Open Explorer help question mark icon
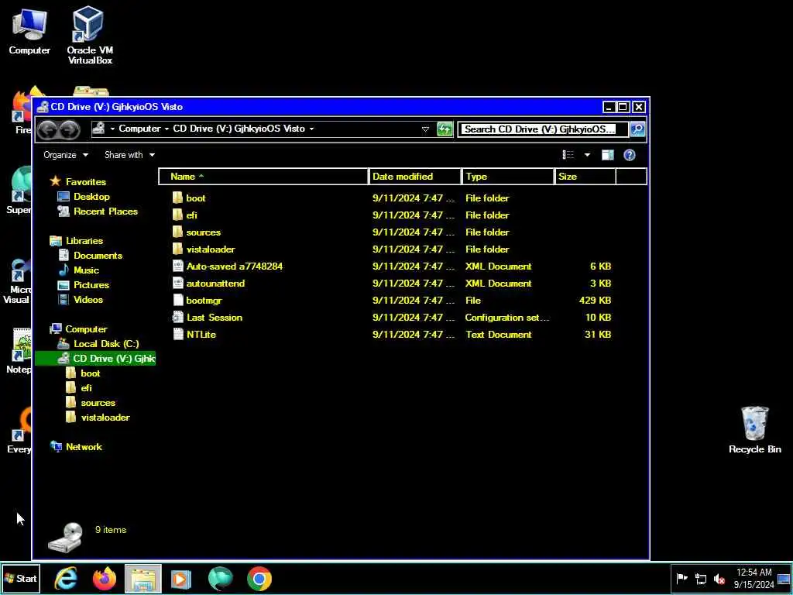The width and height of the screenshot is (793, 595). (x=629, y=155)
